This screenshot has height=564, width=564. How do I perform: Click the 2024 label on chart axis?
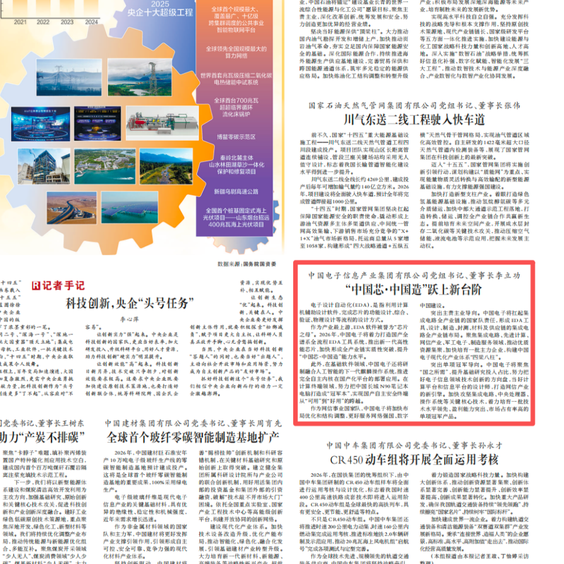[x=91, y=22]
